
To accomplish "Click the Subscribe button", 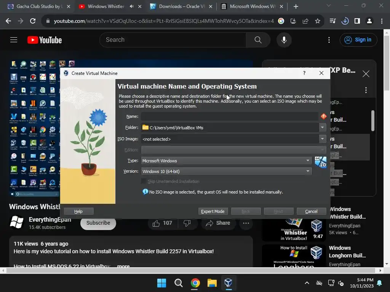I will [98, 223].
